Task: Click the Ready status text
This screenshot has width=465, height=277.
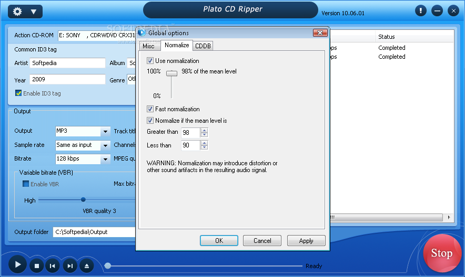Action: (x=314, y=266)
